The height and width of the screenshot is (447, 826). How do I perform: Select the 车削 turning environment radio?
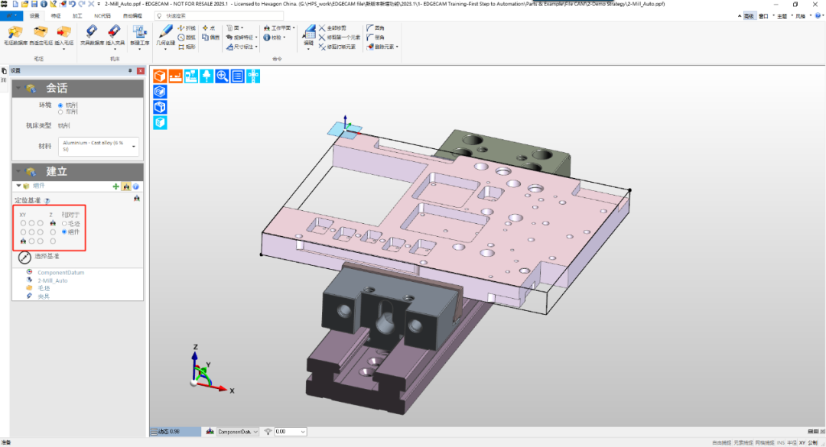pos(60,112)
